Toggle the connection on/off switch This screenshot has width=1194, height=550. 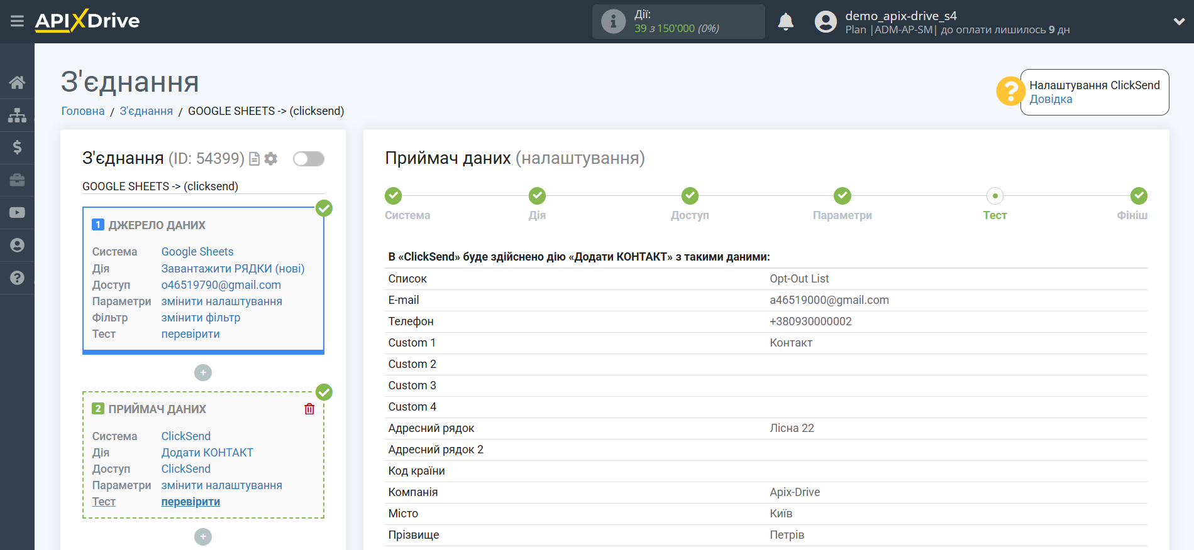click(x=309, y=159)
